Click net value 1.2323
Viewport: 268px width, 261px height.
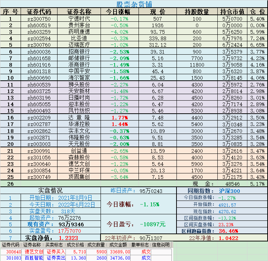(68, 238)
